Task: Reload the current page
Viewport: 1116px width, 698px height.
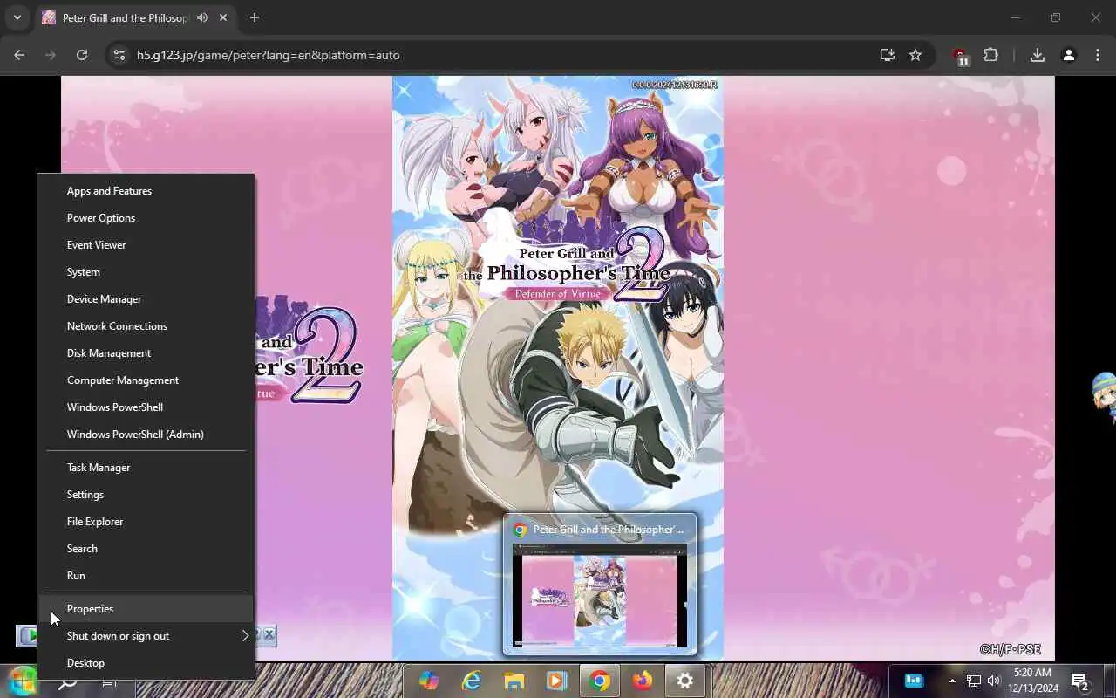Action: click(x=82, y=55)
